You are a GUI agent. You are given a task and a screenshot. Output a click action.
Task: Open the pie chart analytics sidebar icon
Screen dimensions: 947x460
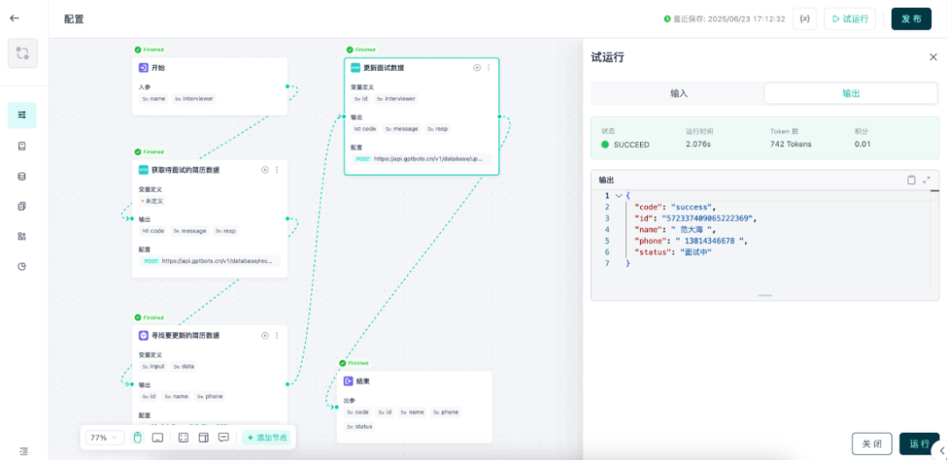click(22, 266)
